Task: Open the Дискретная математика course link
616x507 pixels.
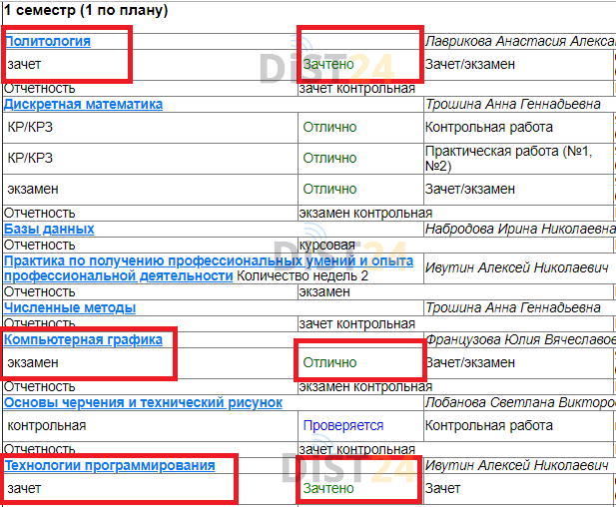Action: tap(84, 104)
